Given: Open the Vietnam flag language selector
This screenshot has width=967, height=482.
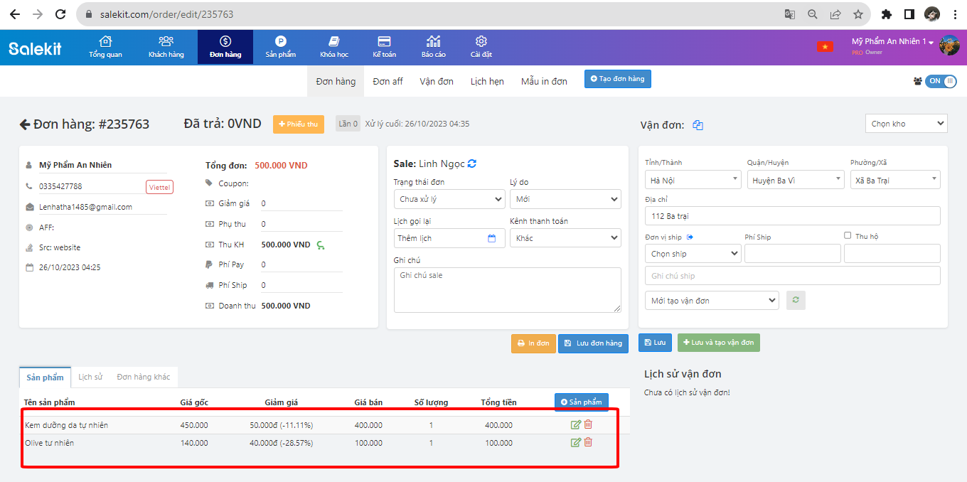Looking at the screenshot, I should (x=825, y=46).
